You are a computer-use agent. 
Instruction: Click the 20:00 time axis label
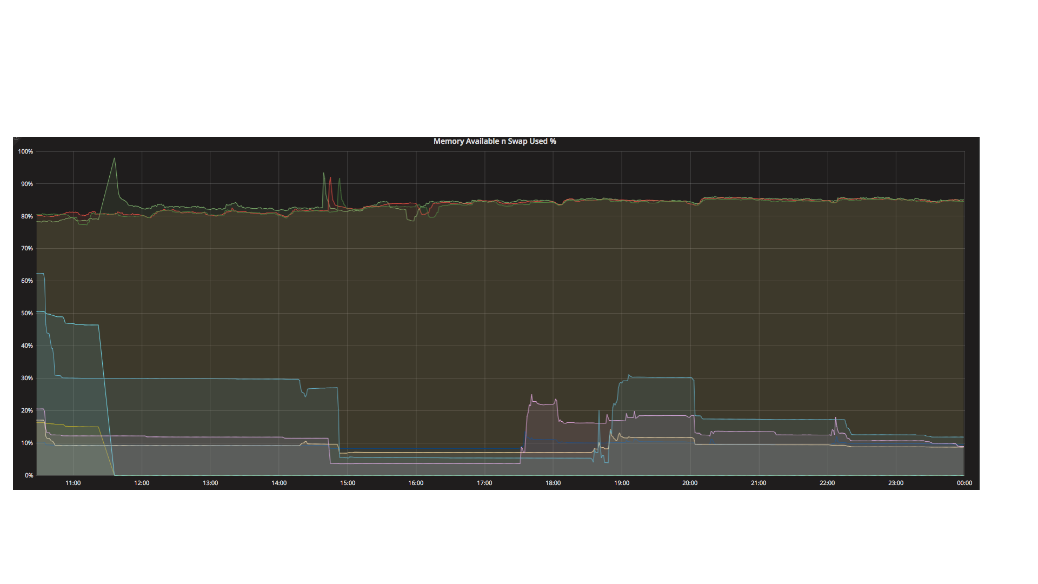pyautogui.click(x=690, y=483)
